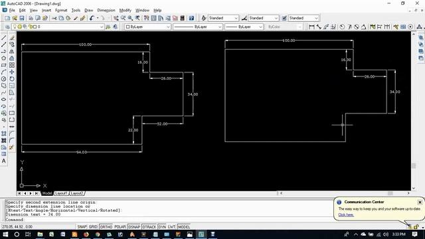The image size is (425, 239).
Task: Open the Table Style Standard dropdown
Action: [x=303, y=18]
